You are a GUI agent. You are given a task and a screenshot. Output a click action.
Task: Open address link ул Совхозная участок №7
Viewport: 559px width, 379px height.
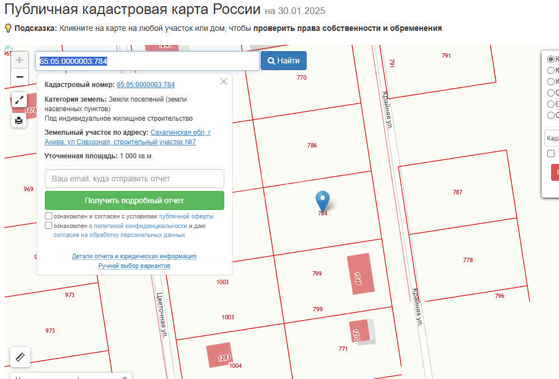(x=119, y=142)
